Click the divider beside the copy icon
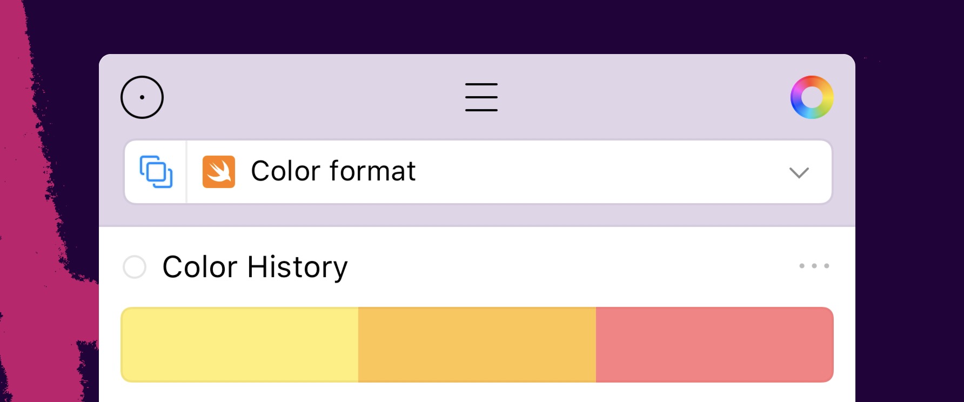The height and width of the screenshot is (402, 964). pos(186,172)
